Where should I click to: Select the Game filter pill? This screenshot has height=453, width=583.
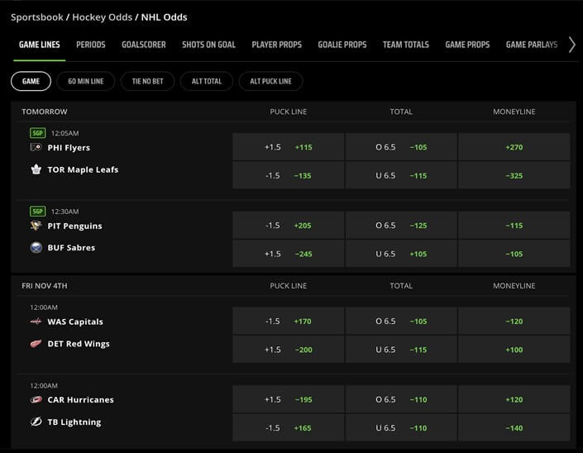click(31, 81)
